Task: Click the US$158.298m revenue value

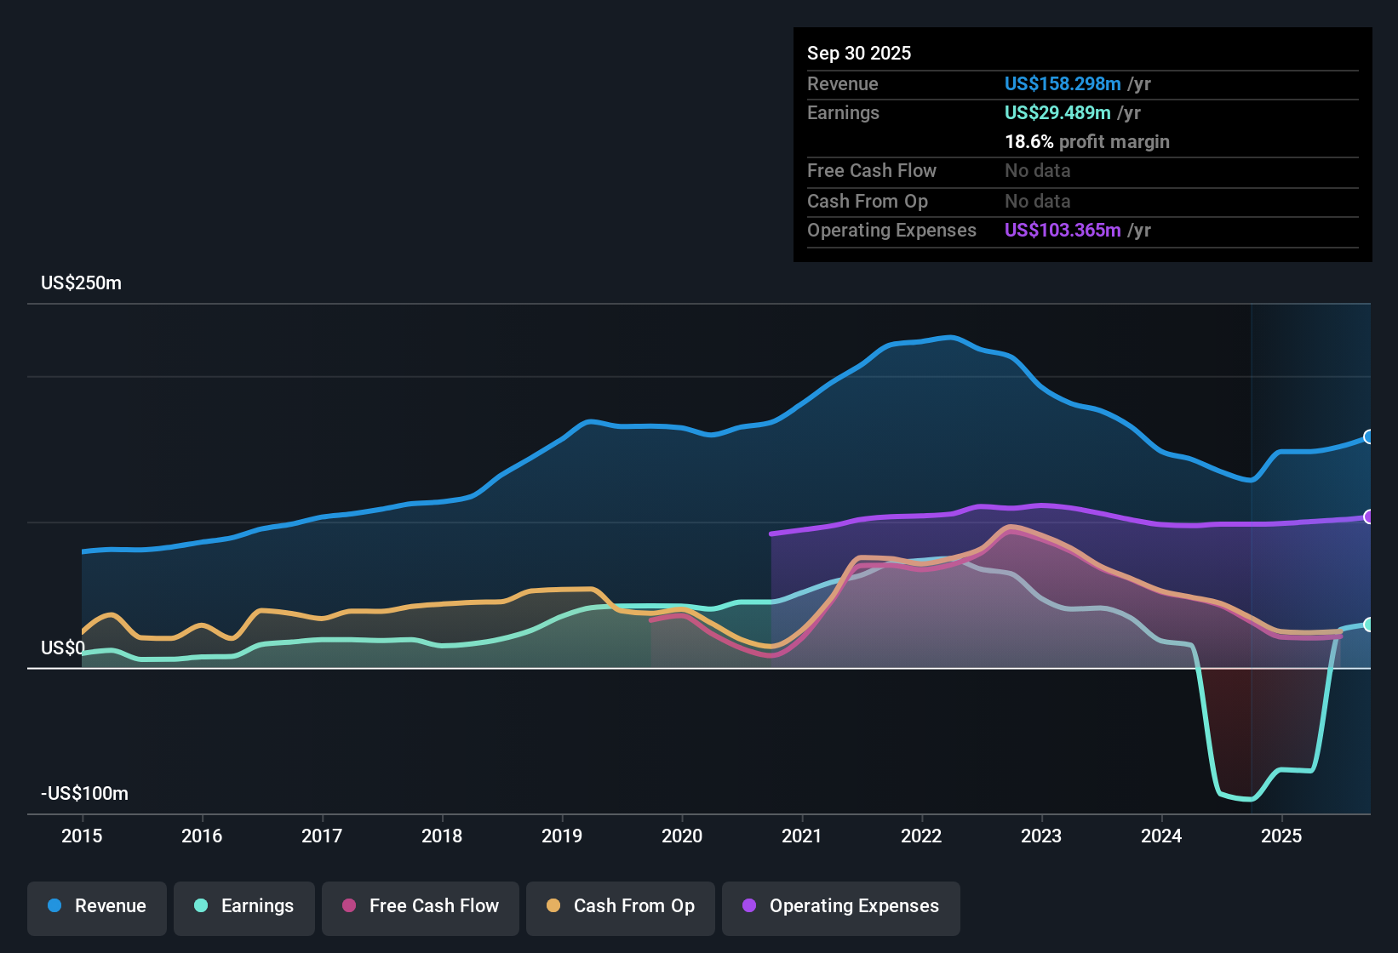Action: pyautogui.click(x=1063, y=83)
